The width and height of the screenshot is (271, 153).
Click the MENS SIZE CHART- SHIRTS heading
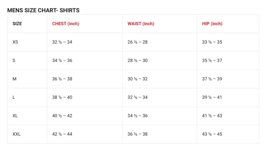pyautogui.click(x=43, y=10)
